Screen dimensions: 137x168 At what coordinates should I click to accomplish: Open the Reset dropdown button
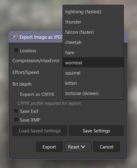(x=78, y=147)
